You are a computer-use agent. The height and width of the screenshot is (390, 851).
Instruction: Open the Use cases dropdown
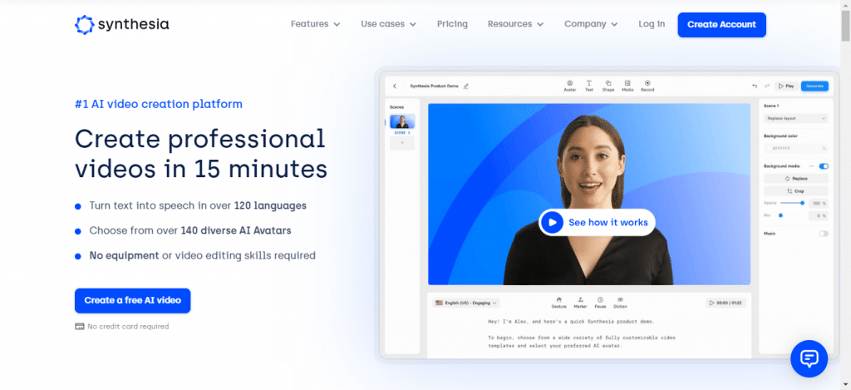pyautogui.click(x=388, y=24)
